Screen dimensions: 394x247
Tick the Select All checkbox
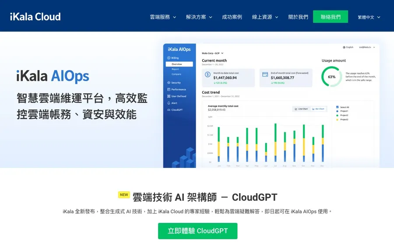click(337, 107)
